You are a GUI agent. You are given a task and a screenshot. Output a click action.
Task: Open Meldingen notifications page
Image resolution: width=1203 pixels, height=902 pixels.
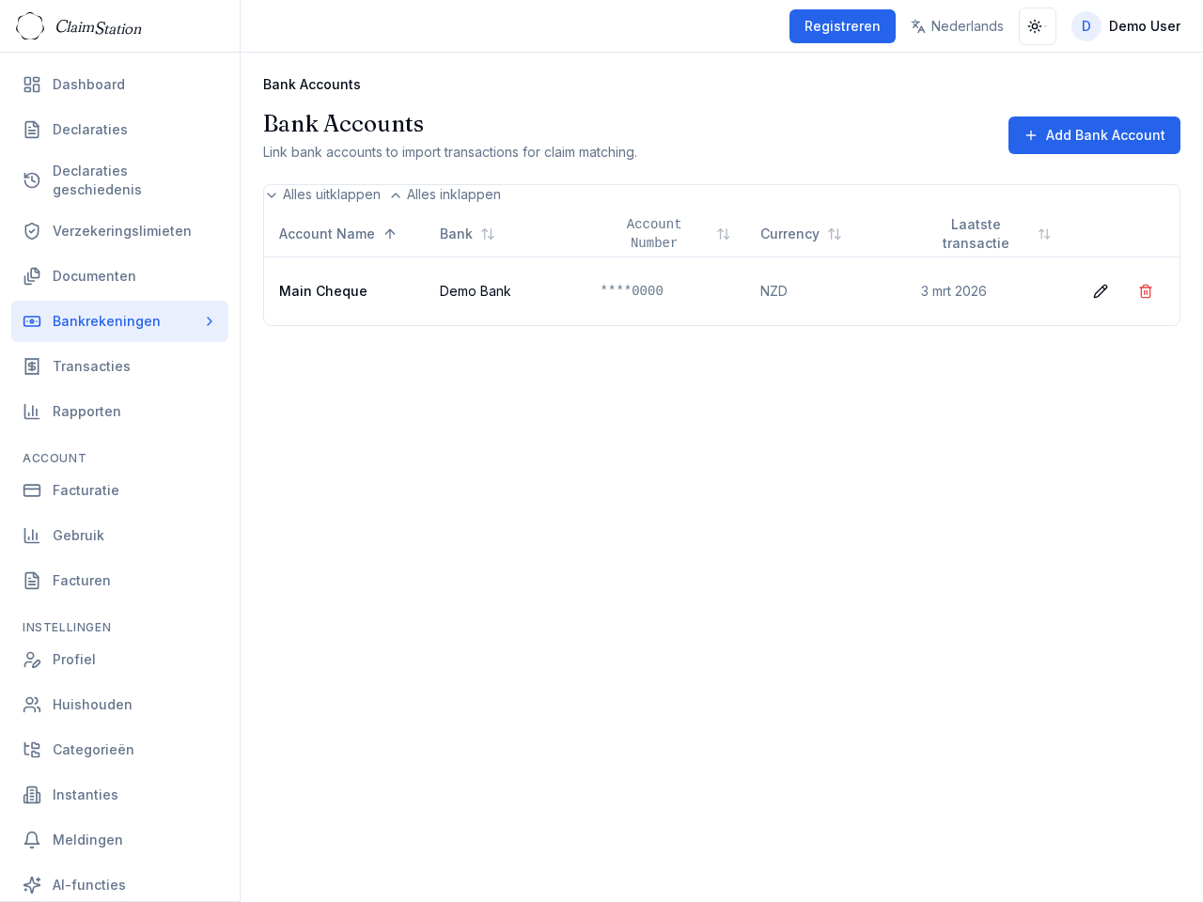click(87, 840)
